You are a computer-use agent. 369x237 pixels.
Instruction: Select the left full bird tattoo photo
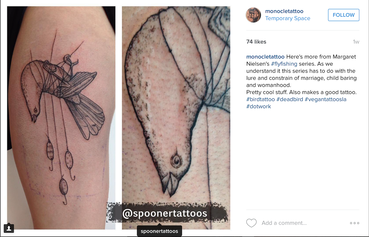click(61, 118)
